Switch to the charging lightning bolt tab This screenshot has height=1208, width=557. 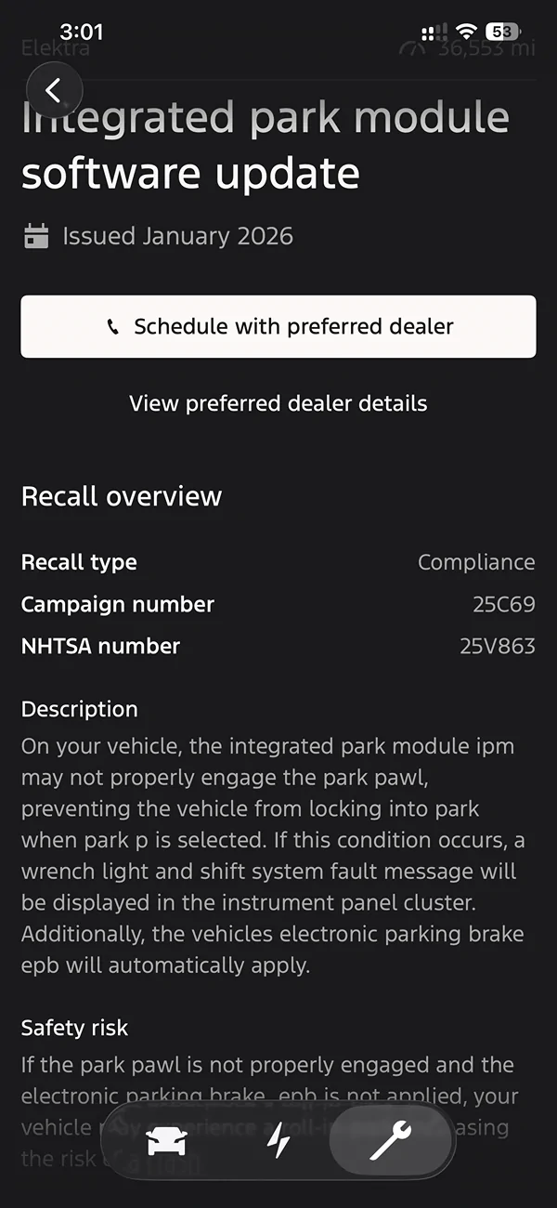tap(278, 1142)
